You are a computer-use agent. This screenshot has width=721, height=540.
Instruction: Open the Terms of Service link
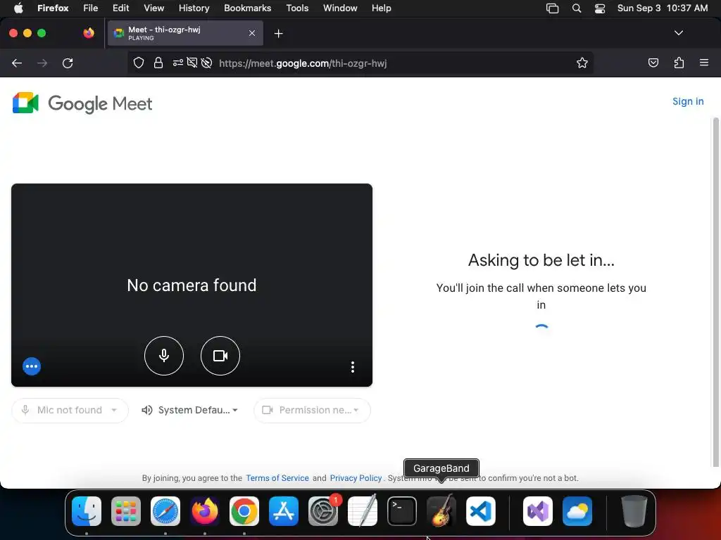pos(277,478)
